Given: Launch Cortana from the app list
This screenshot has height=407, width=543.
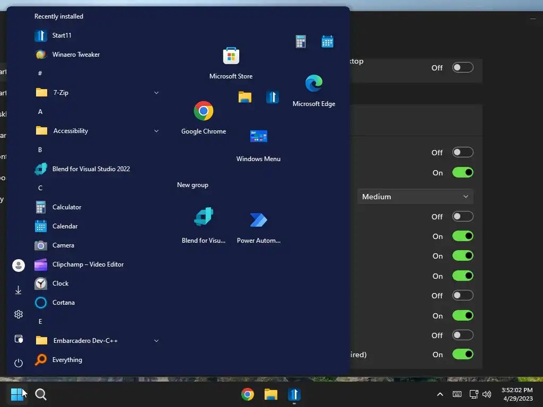Looking at the screenshot, I should click(55, 303).
